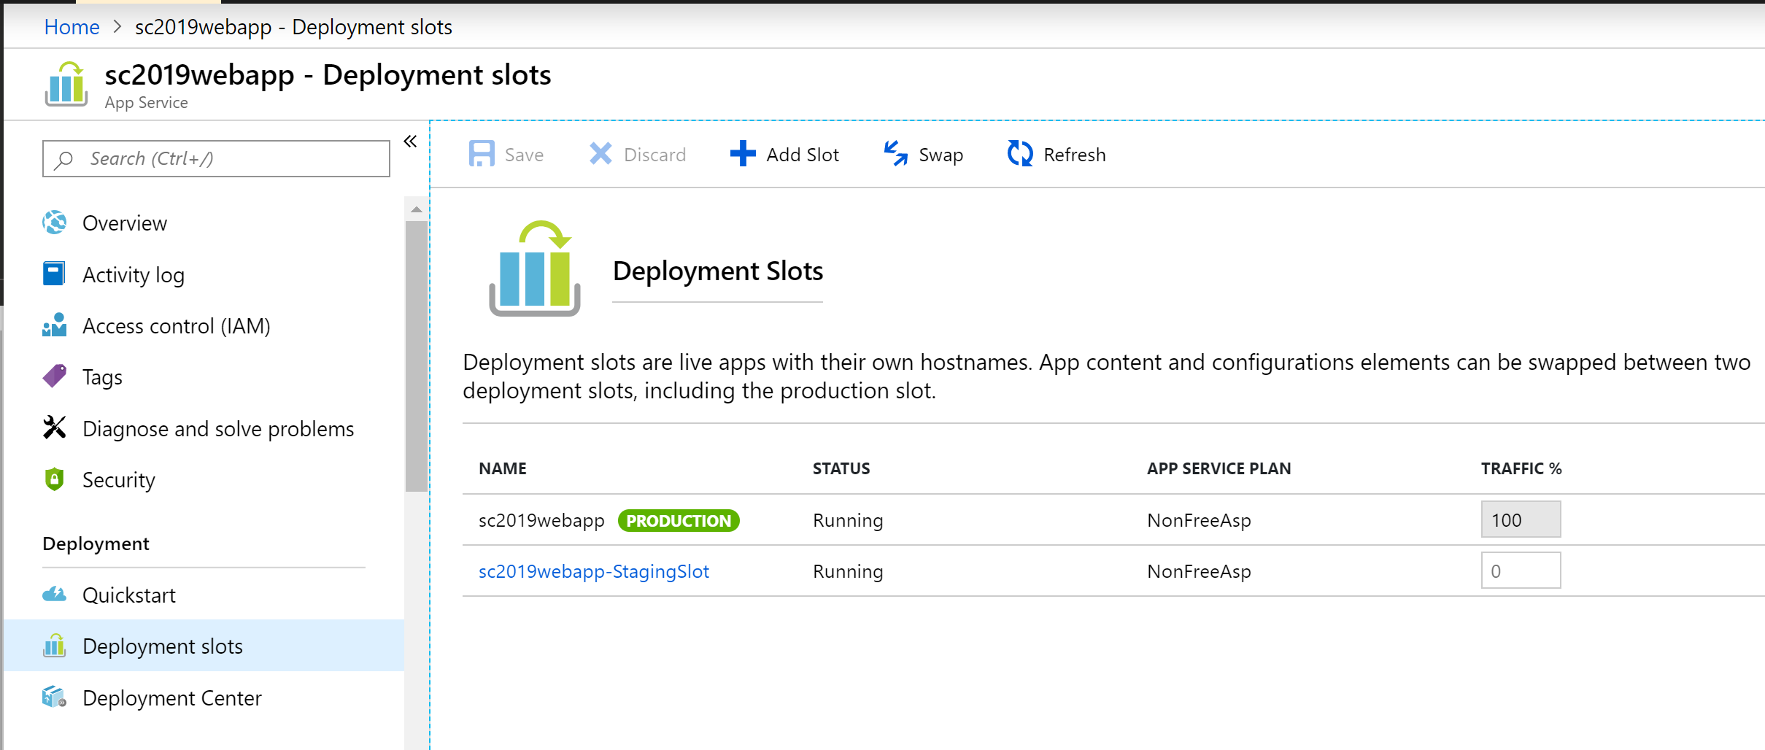This screenshot has height=750, width=1765.
Task: Click the Diagnose wrench icon
Action: (x=55, y=428)
